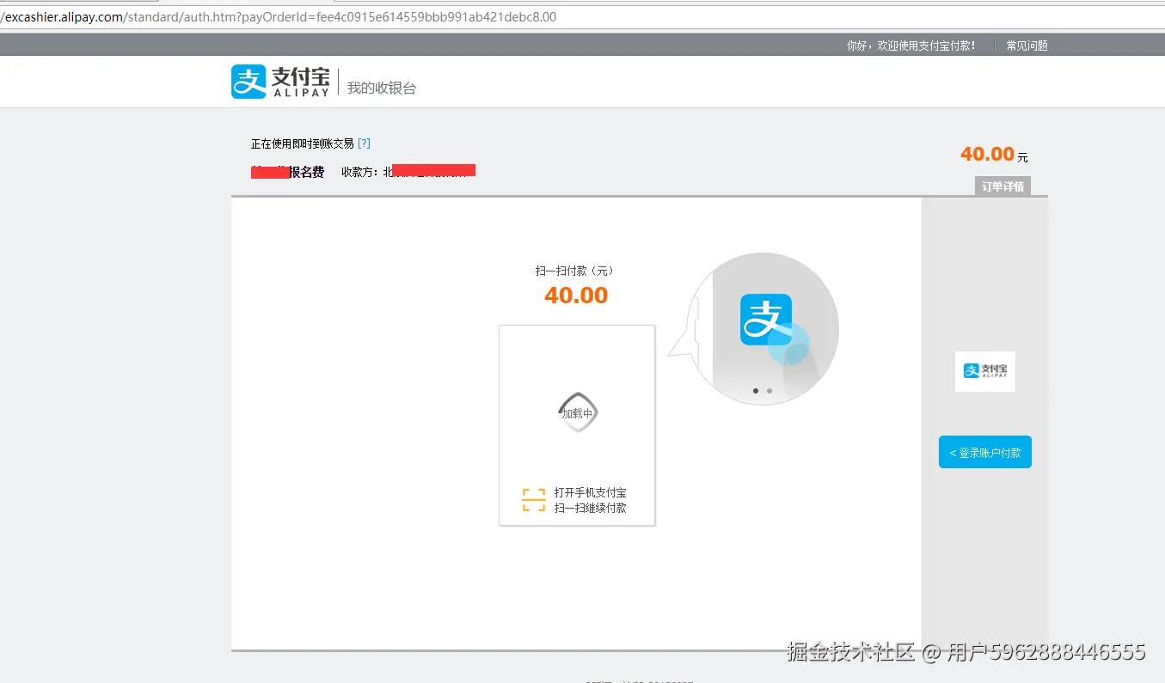
Task: Click 你好，欢迎使用支付宝付款 greeting
Action: tap(911, 46)
